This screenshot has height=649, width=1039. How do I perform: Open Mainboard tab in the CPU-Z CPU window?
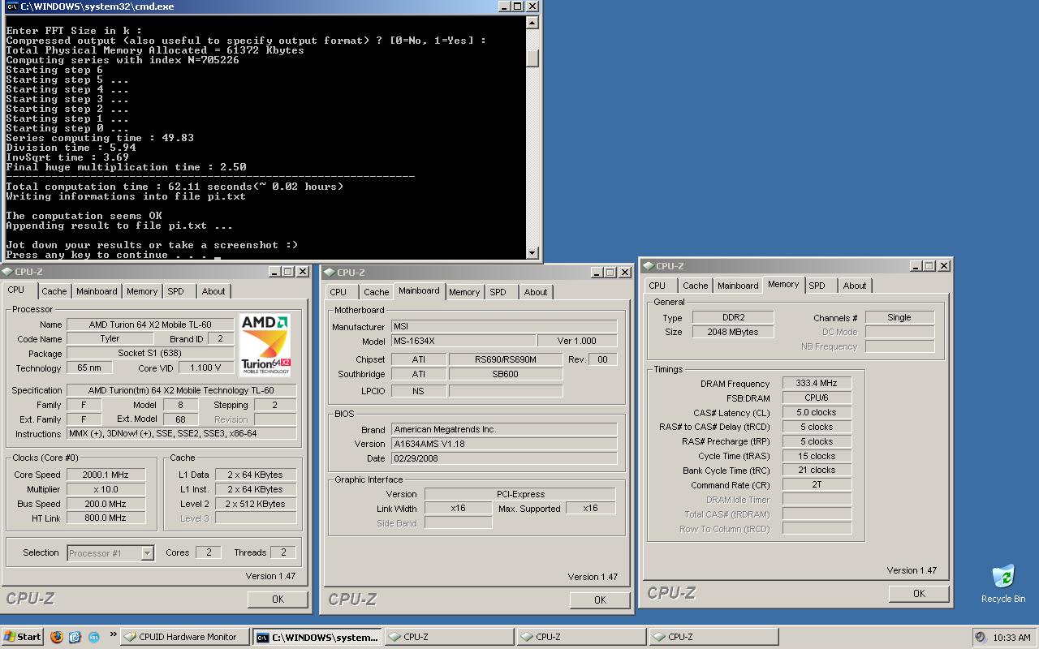97,291
